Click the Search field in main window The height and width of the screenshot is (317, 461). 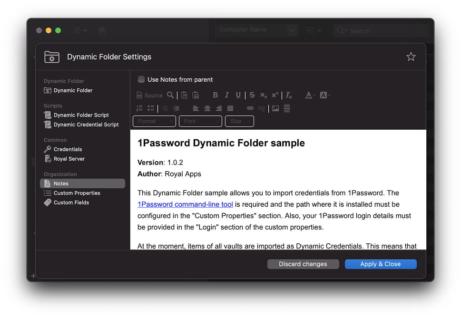point(381,30)
